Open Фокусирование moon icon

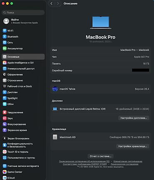(x=5, y=124)
